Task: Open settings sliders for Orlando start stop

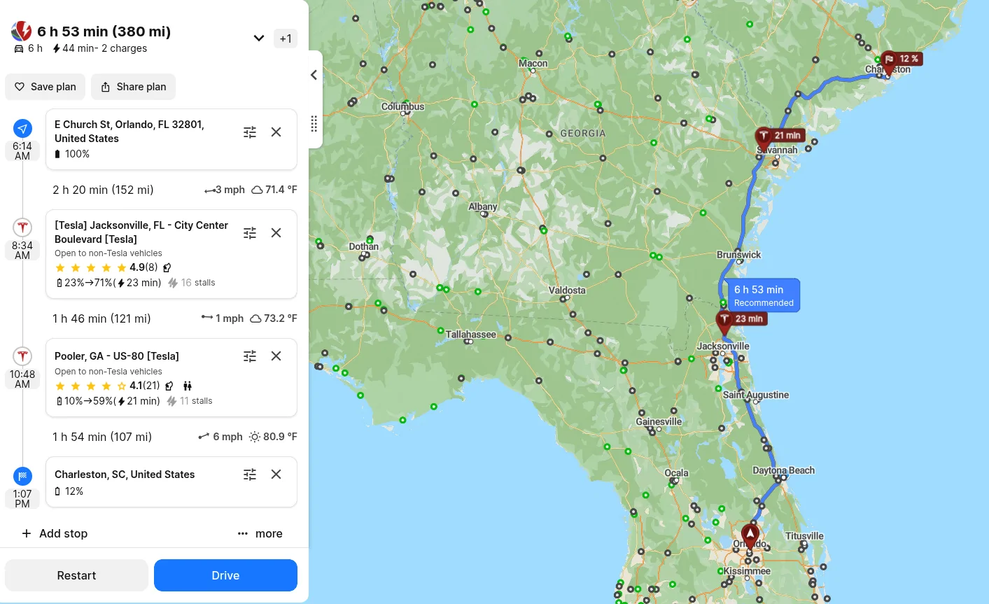Action: click(x=250, y=132)
